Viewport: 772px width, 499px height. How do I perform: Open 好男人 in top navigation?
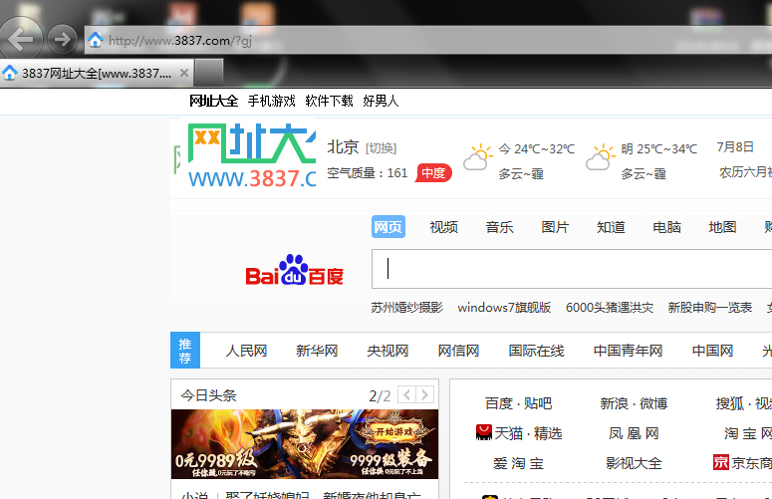point(381,101)
